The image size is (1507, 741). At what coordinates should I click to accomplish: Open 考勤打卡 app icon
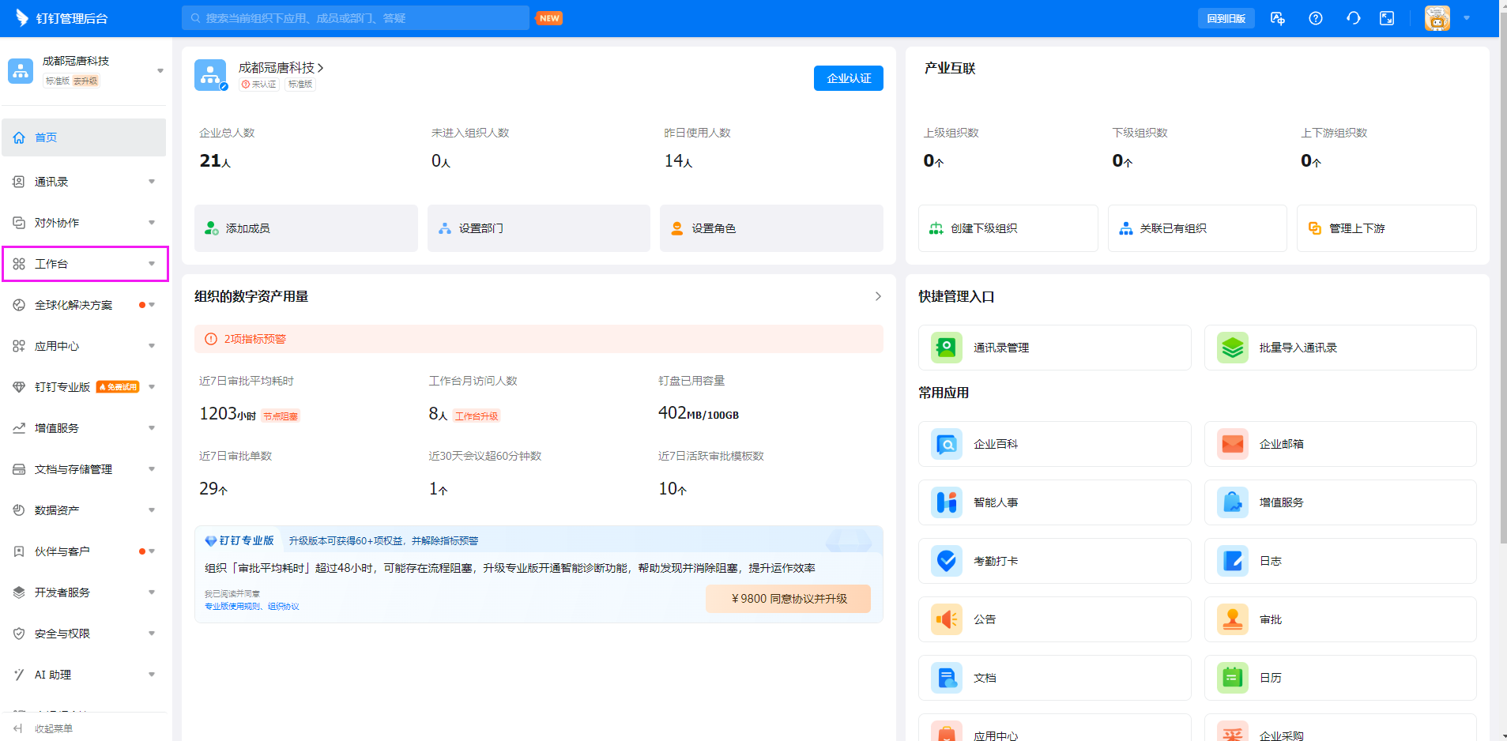click(947, 561)
